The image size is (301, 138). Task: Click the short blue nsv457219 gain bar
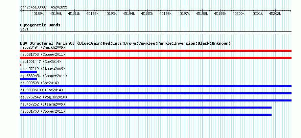(28, 72)
